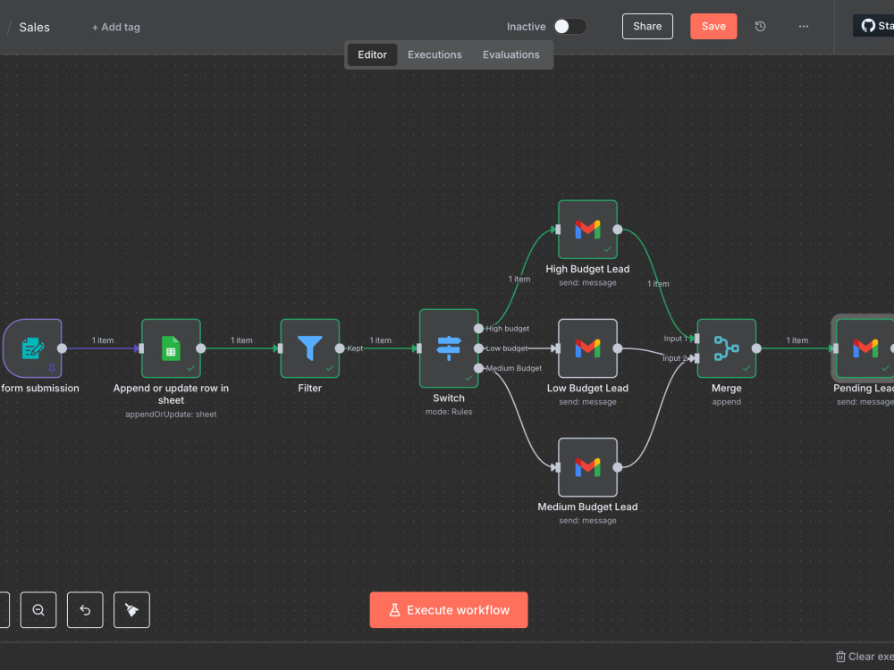Click the Append or update row in sheet label
The height and width of the screenshot is (670, 894).
point(171,394)
